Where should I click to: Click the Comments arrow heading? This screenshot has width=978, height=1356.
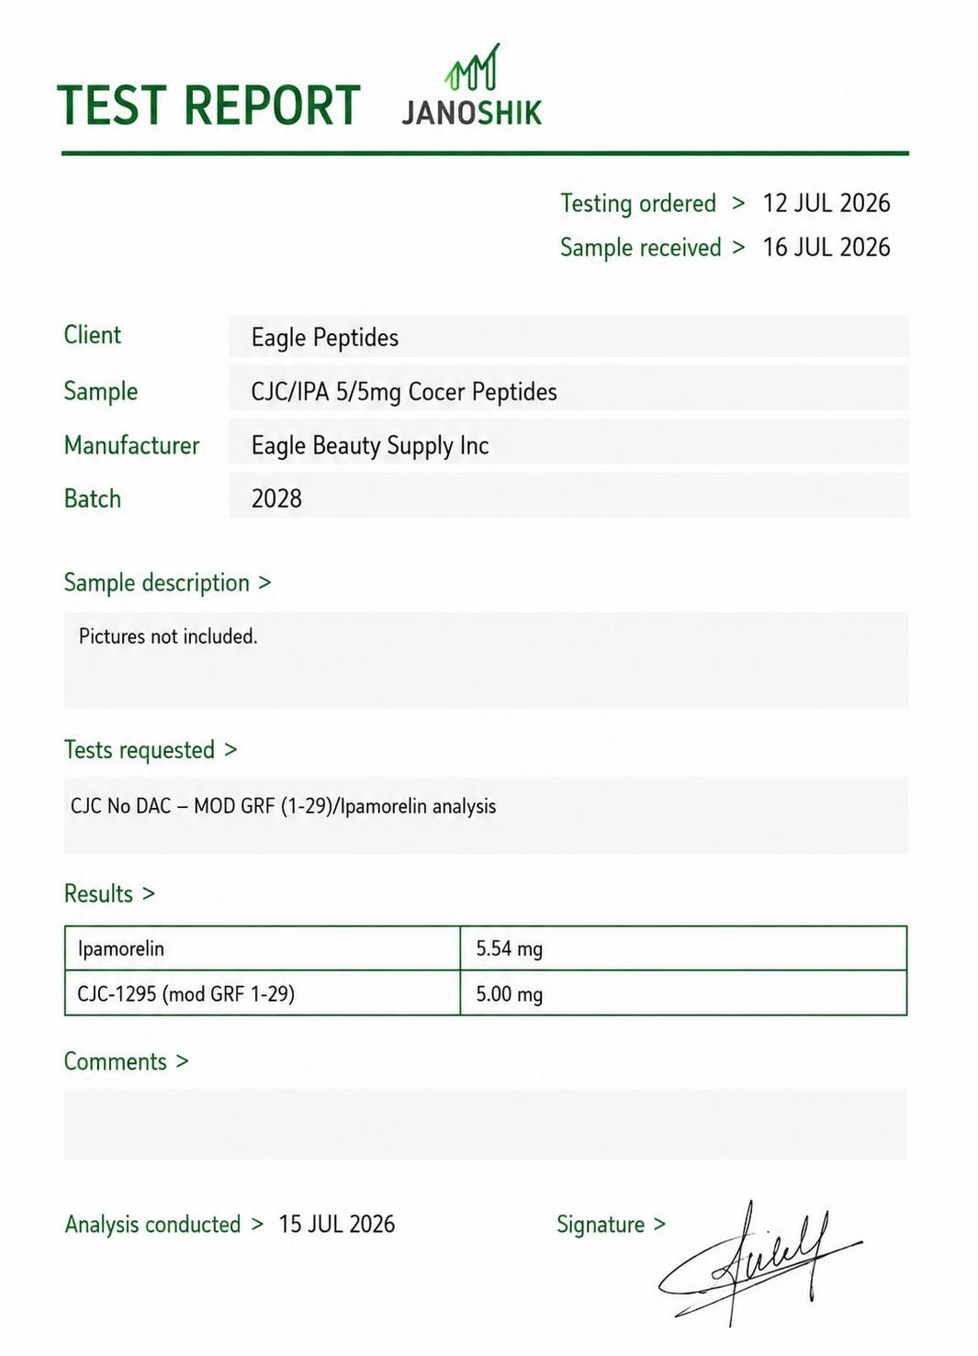pos(126,1061)
